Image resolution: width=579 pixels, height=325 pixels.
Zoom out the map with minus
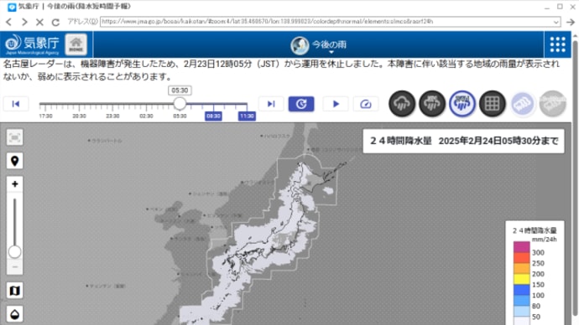[x=15, y=266]
